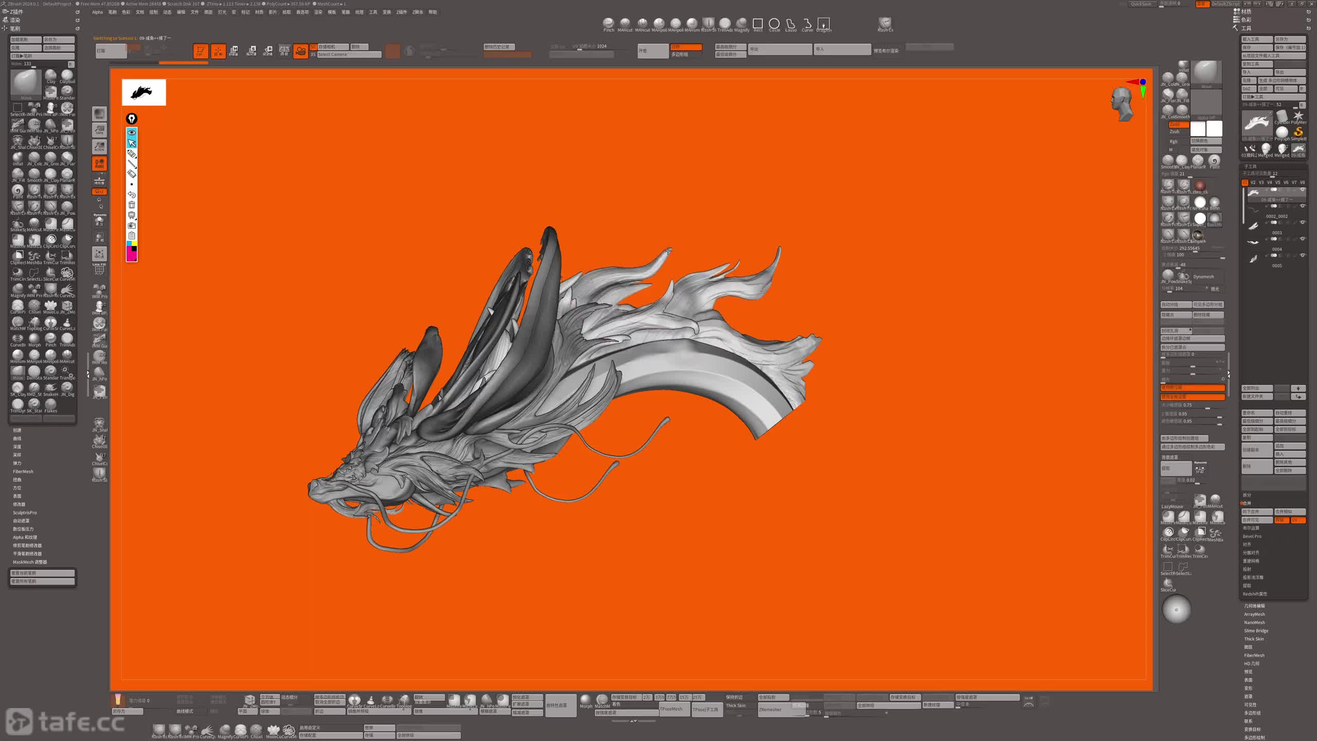
Task: Click the undo arrow on floating toolbar
Action: (x=132, y=195)
